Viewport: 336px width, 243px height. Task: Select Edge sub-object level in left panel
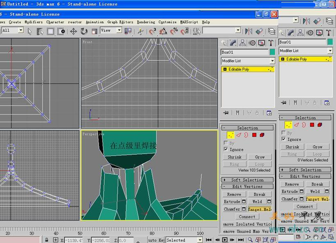coord(239,135)
